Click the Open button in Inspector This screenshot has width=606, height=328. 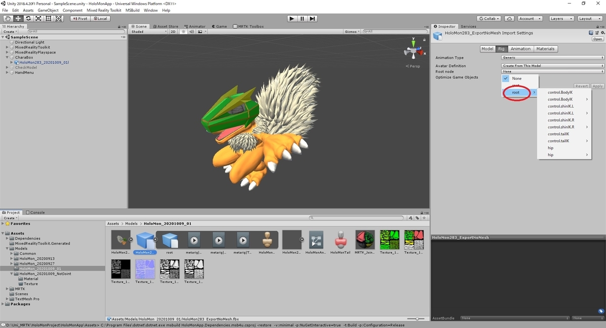[598, 39]
